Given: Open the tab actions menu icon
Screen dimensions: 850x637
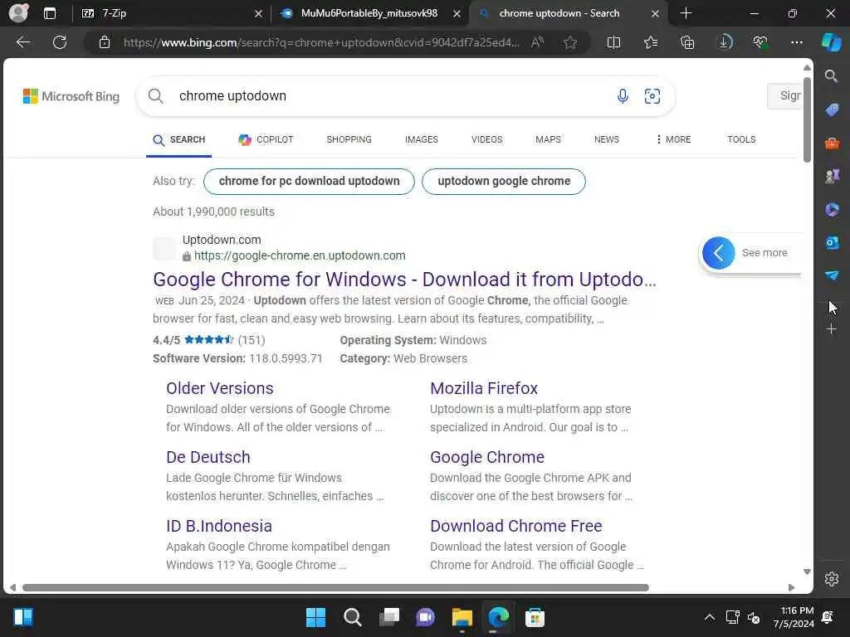Looking at the screenshot, I should click(x=49, y=13).
